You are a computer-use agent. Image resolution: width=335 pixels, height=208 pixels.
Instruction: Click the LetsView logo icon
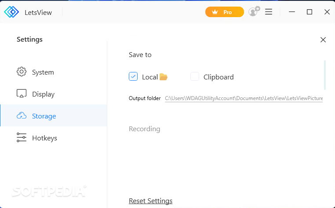11,12
